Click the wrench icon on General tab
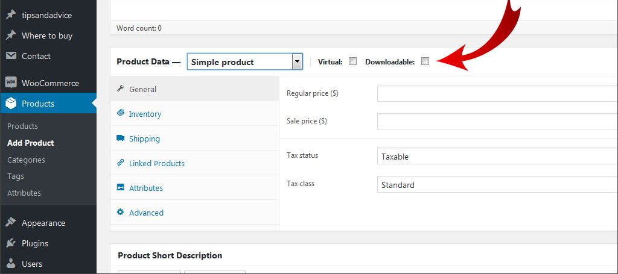 (121, 89)
